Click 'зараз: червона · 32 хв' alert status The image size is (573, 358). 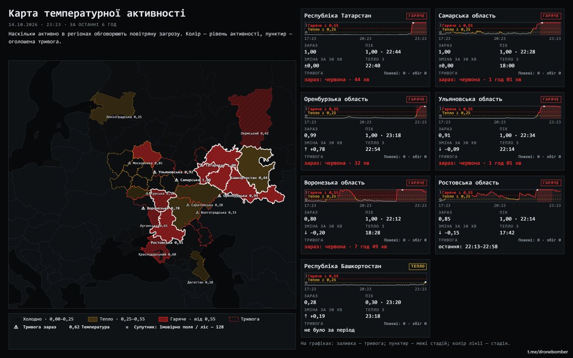(x=337, y=163)
